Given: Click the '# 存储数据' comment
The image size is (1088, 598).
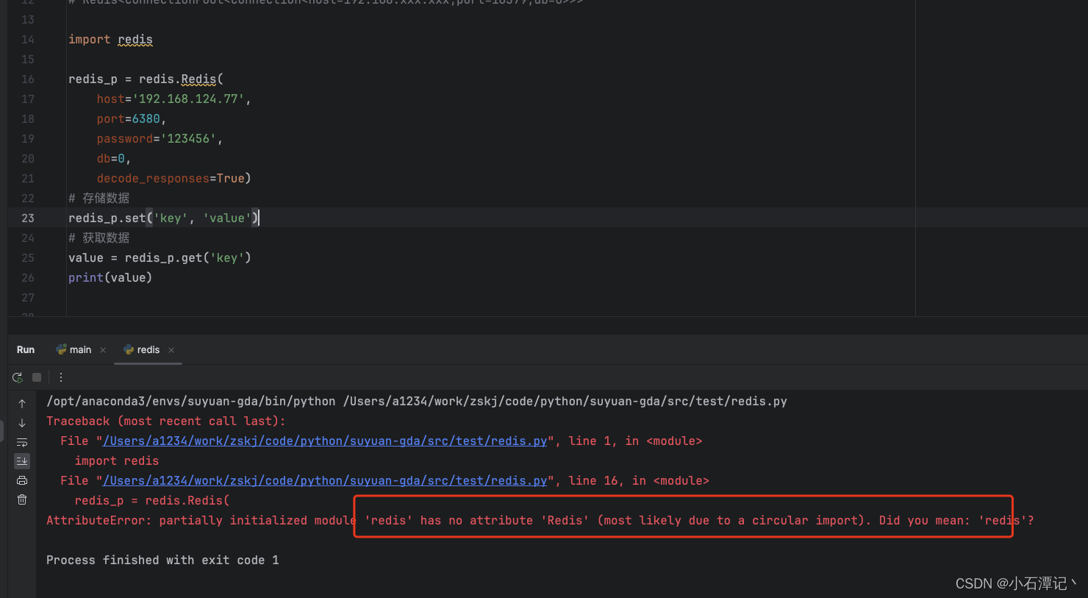Looking at the screenshot, I should click(99, 199).
